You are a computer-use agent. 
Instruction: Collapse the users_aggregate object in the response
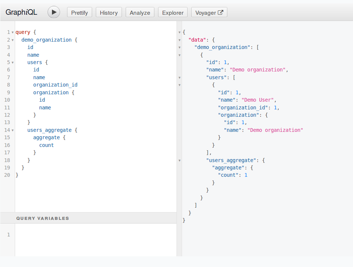pos(179,160)
